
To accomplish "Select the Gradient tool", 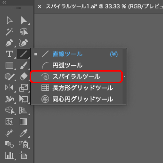I will [23, 122].
